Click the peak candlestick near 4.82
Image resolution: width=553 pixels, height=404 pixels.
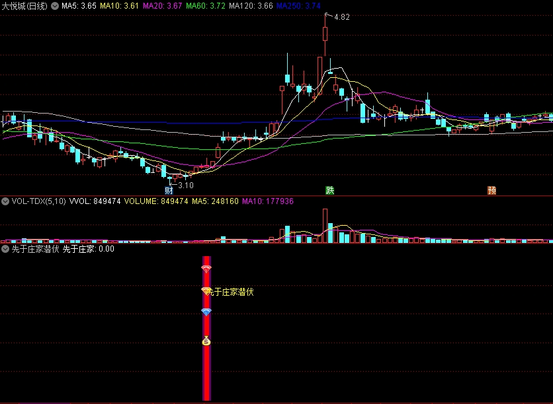pos(325,34)
